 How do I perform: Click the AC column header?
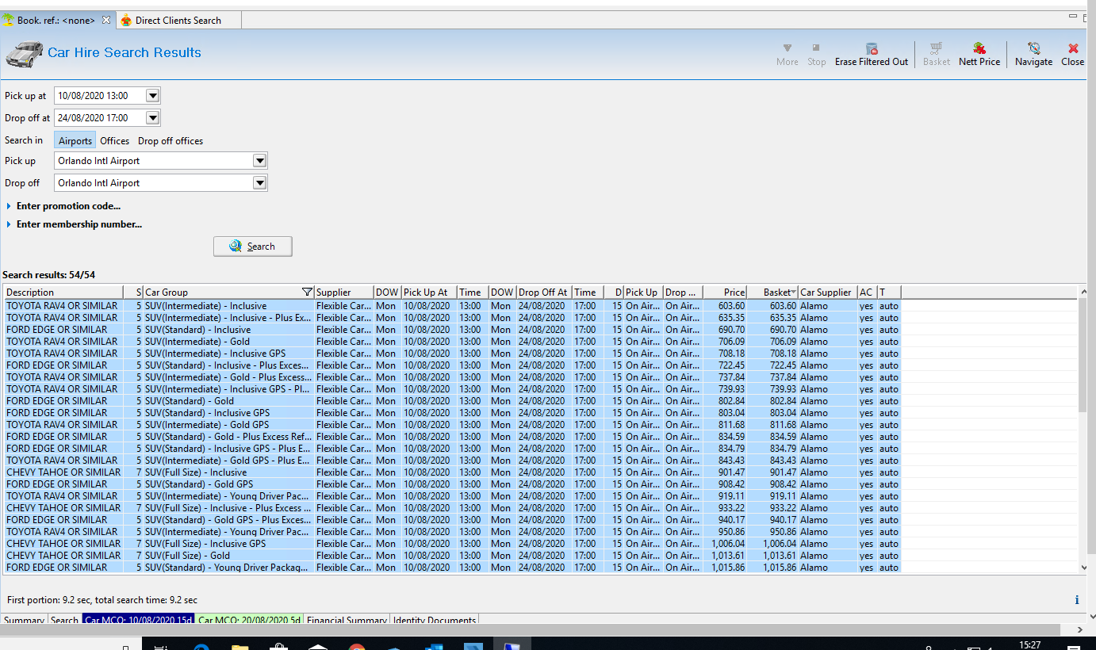pyautogui.click(x=867, y=292)
